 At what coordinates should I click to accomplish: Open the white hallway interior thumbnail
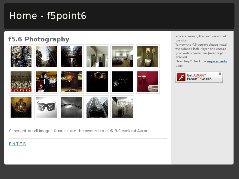[x=97, y=56]
